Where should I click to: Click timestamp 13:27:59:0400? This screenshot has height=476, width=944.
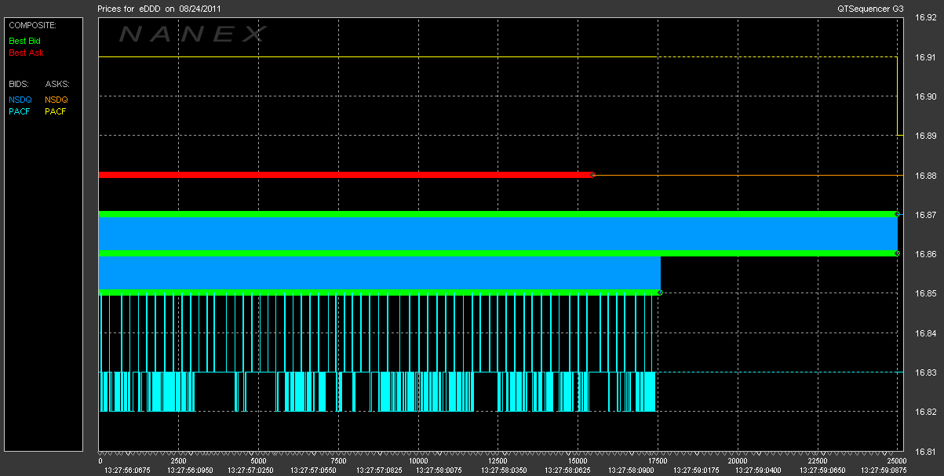[x=759, y=471]
